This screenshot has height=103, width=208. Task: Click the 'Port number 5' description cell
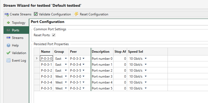102,88
